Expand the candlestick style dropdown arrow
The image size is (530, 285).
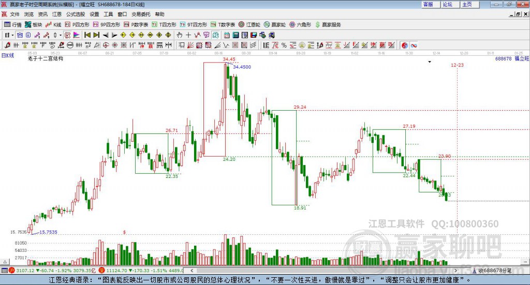point(61,35)
